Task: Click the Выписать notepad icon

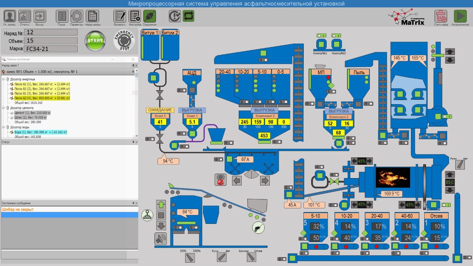Action: click(120, 16)
